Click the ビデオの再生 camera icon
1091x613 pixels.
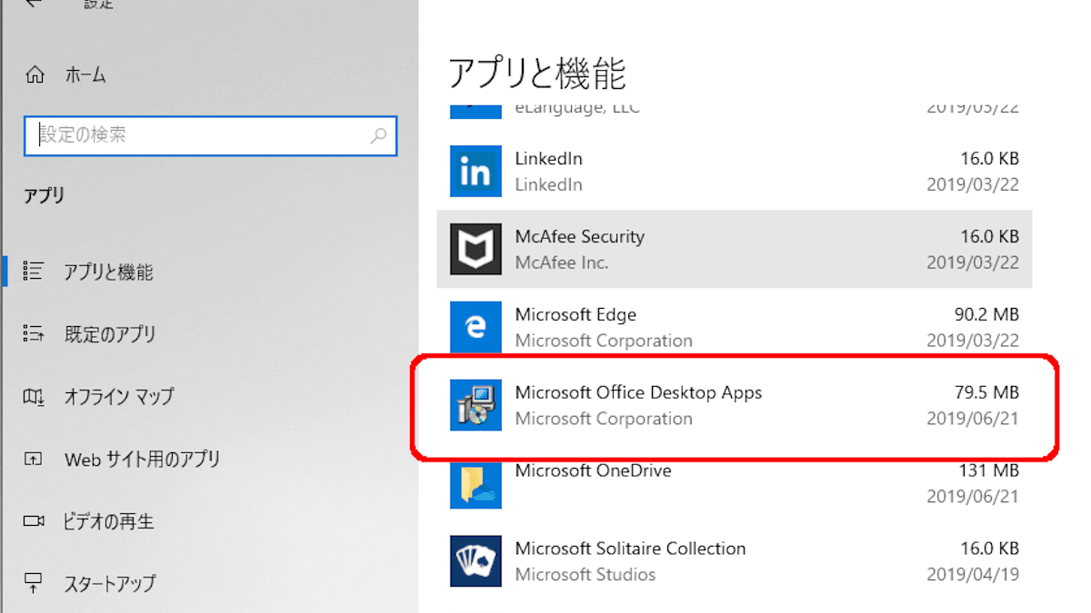click(34, 521)
